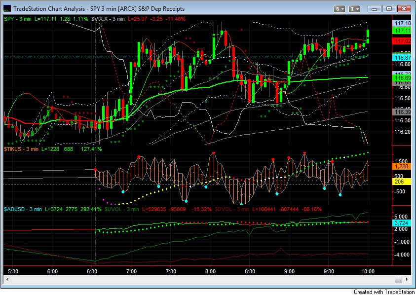The width and height of the screenshot is (416, 295).
Task: Click the 6:30 time axis label
Action: 92,271
